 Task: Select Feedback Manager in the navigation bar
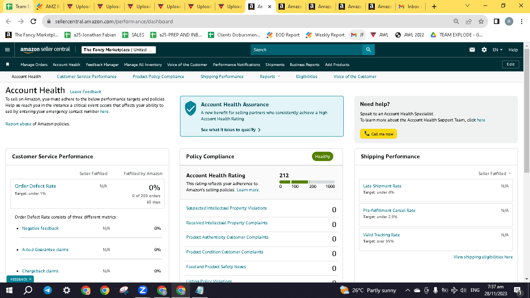coord(102,64)
